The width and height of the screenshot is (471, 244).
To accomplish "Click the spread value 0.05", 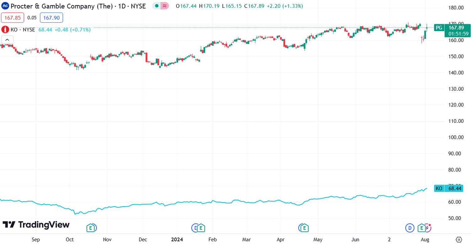I will 32,18.
